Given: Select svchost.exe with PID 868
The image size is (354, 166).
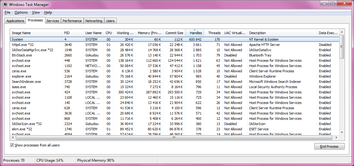Looking at the screenshot, I should [x=175, y=119].
